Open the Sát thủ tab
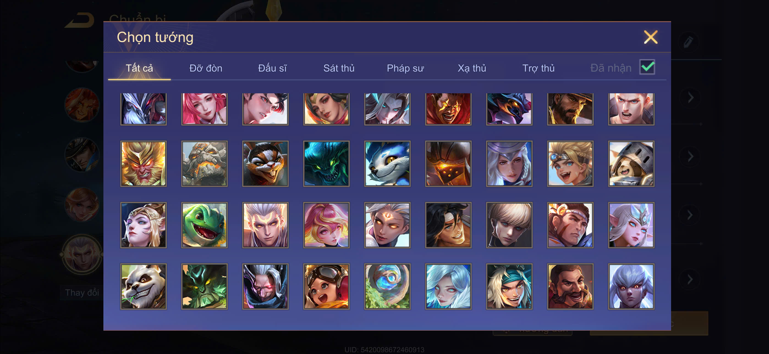The width and height of the screenshot is (769, 354). point(339,68)
